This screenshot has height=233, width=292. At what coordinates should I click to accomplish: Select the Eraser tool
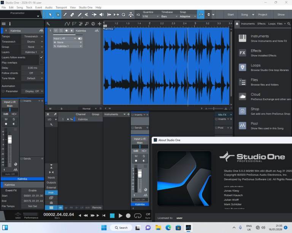tap(72, 14)
